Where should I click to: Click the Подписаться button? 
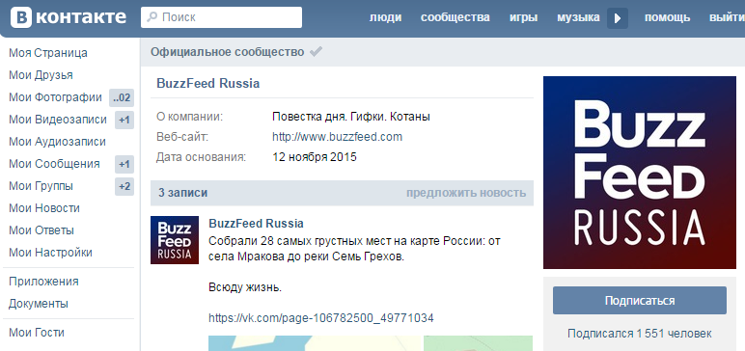tap(640, 300)
